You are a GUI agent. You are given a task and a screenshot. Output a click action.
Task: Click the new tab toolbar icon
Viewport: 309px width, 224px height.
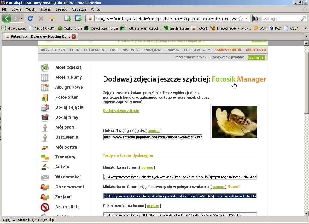[68, 18]
